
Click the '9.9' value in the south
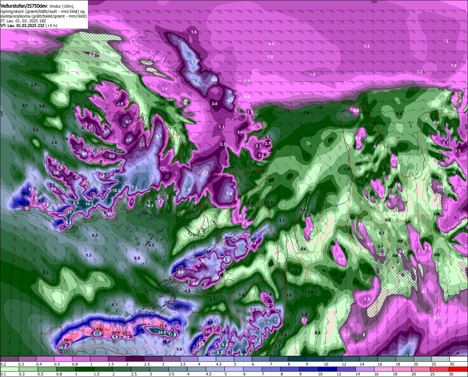click(x=210, y=322)
